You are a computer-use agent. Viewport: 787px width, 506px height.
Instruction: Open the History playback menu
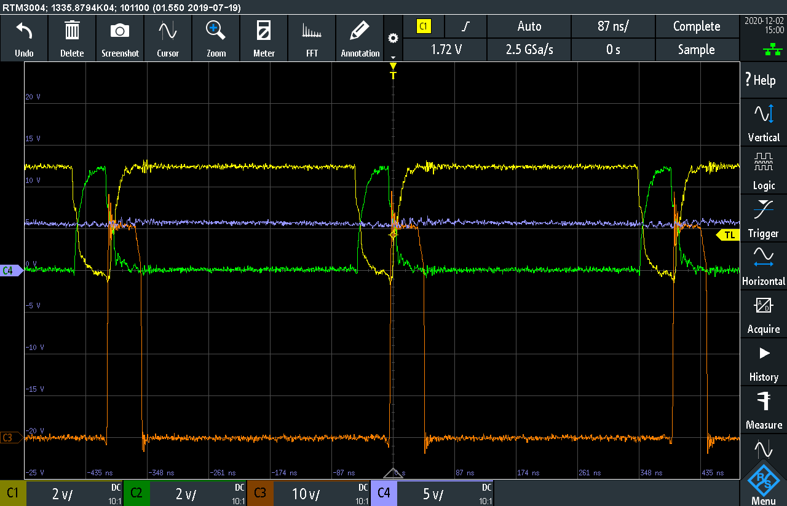coord(763,360)
